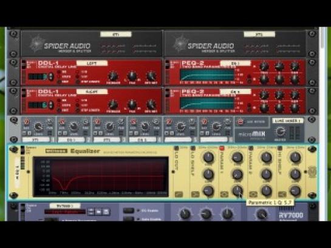Click the RV7000 patch previous/next stepper
The width and height of the screenshot is (331, 248).
(91, 212)
